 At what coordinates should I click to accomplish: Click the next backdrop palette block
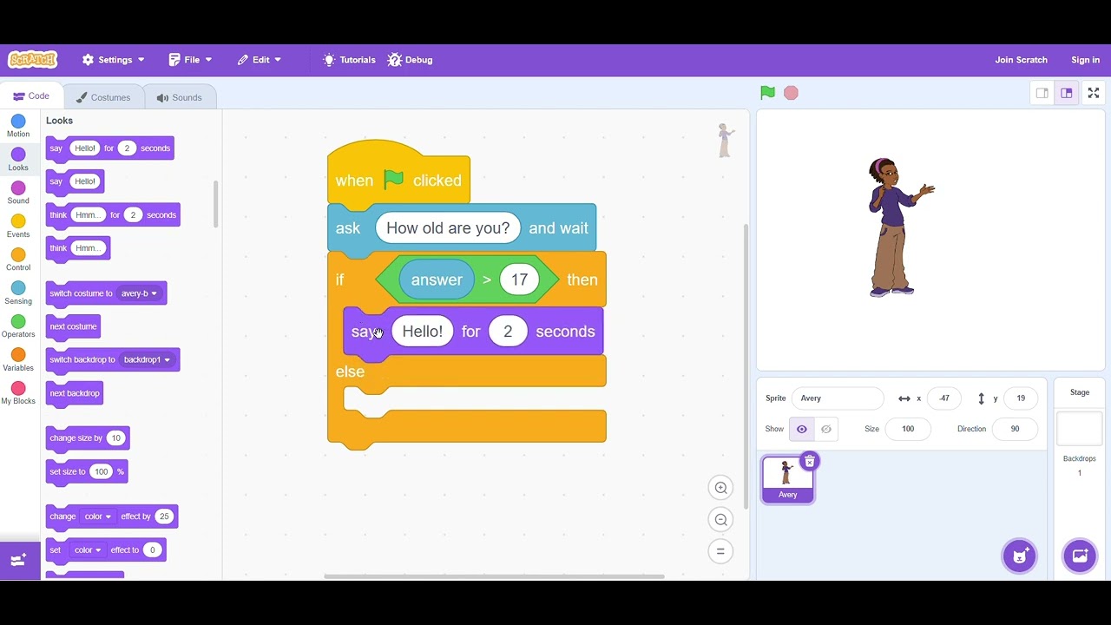point(75,393)
